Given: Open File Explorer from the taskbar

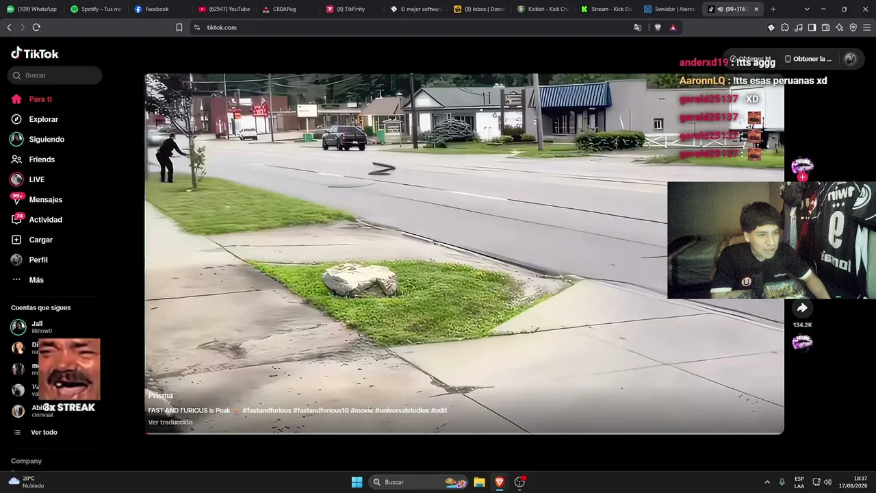Looking at the screenshot, I should (x=479, y=482).
